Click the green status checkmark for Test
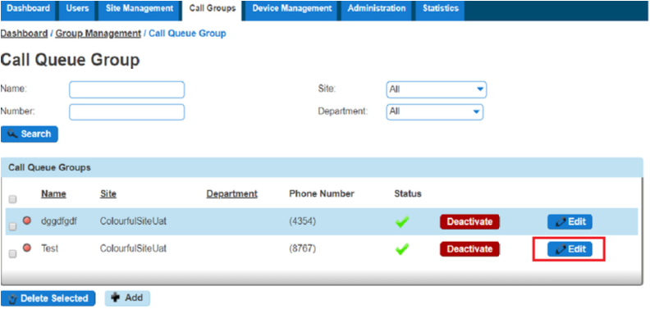Screen dimensions: 650x309 (402, 249)
